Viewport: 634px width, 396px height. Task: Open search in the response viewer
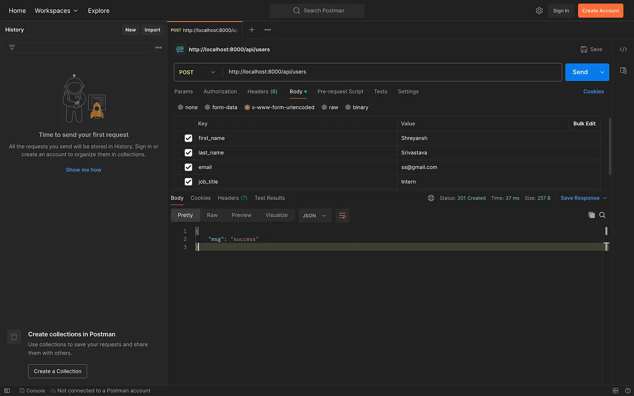[x=602, y=215]
